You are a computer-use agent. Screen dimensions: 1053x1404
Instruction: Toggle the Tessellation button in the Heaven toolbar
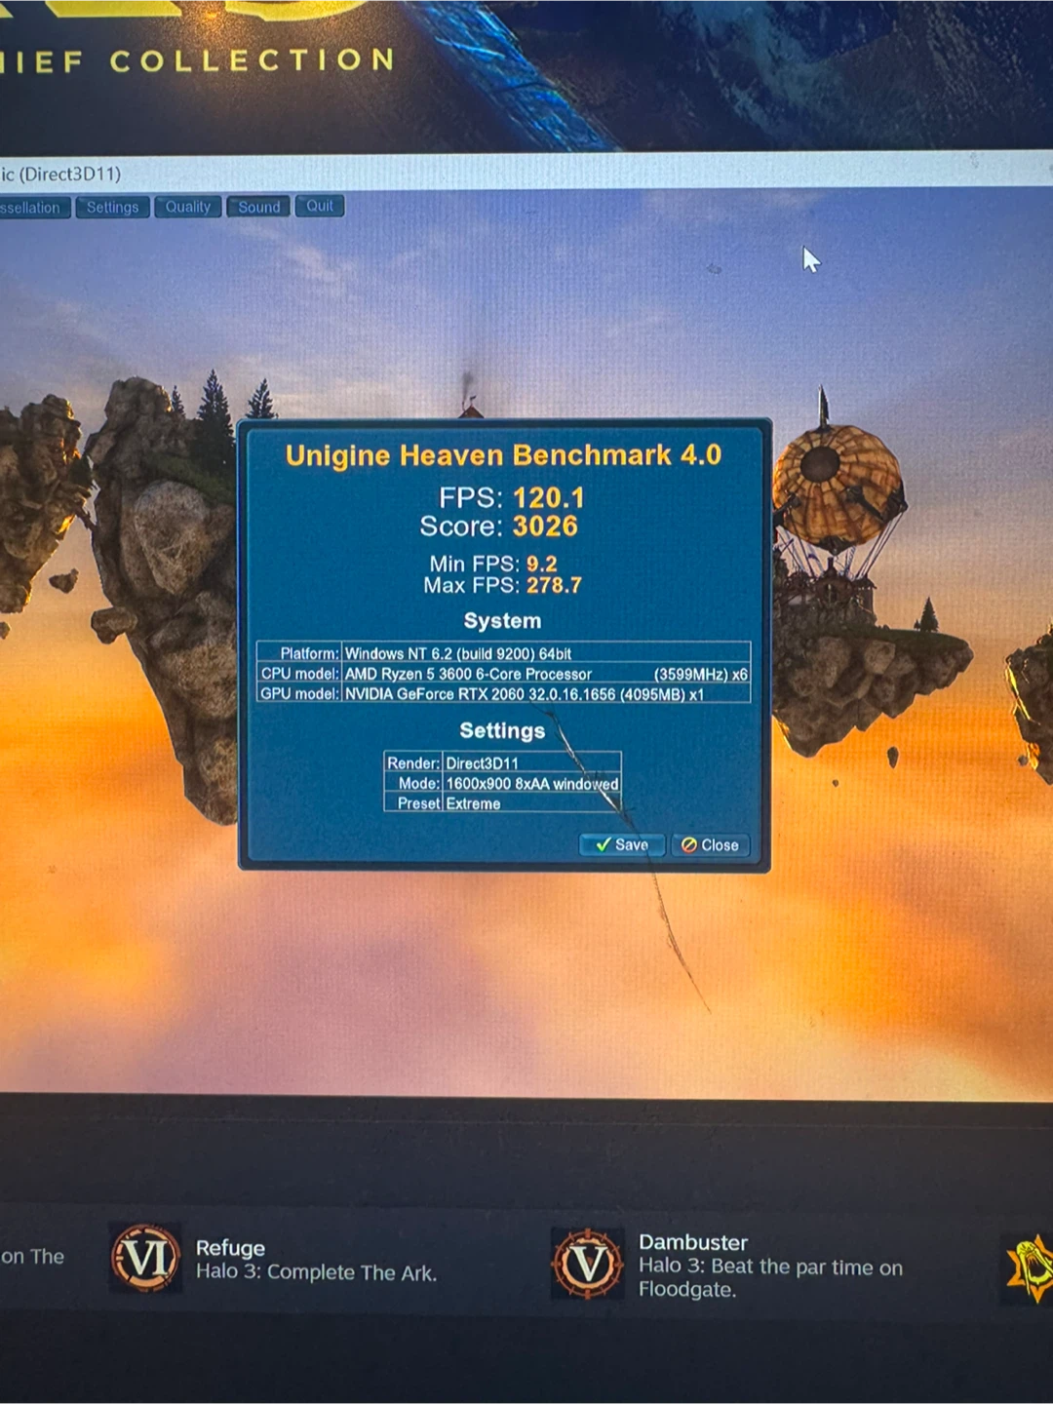coord(33,208)
